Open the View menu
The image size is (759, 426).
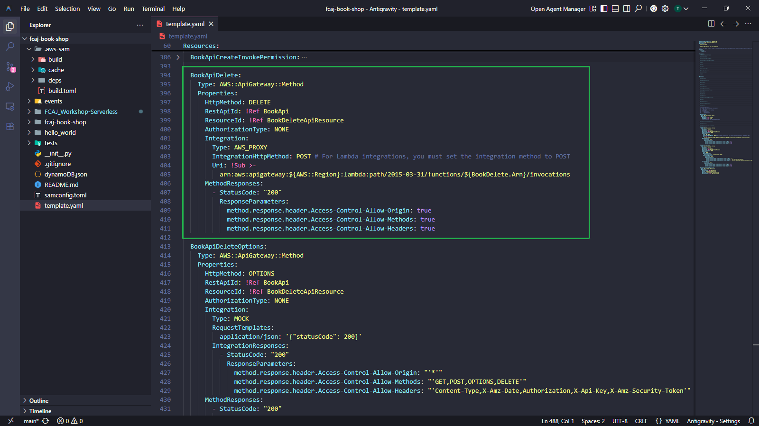click(x=94, y=9)
